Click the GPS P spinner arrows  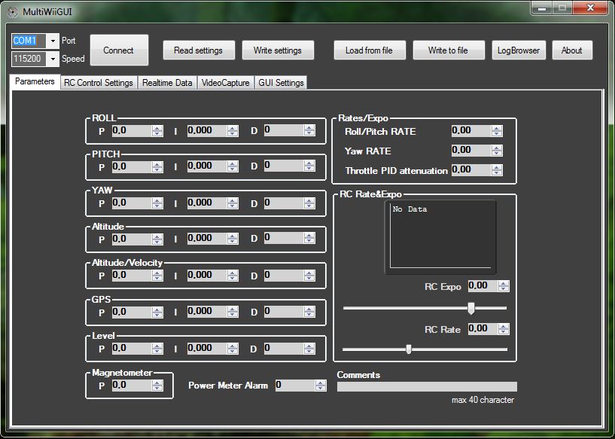click(x=157, y=312)
